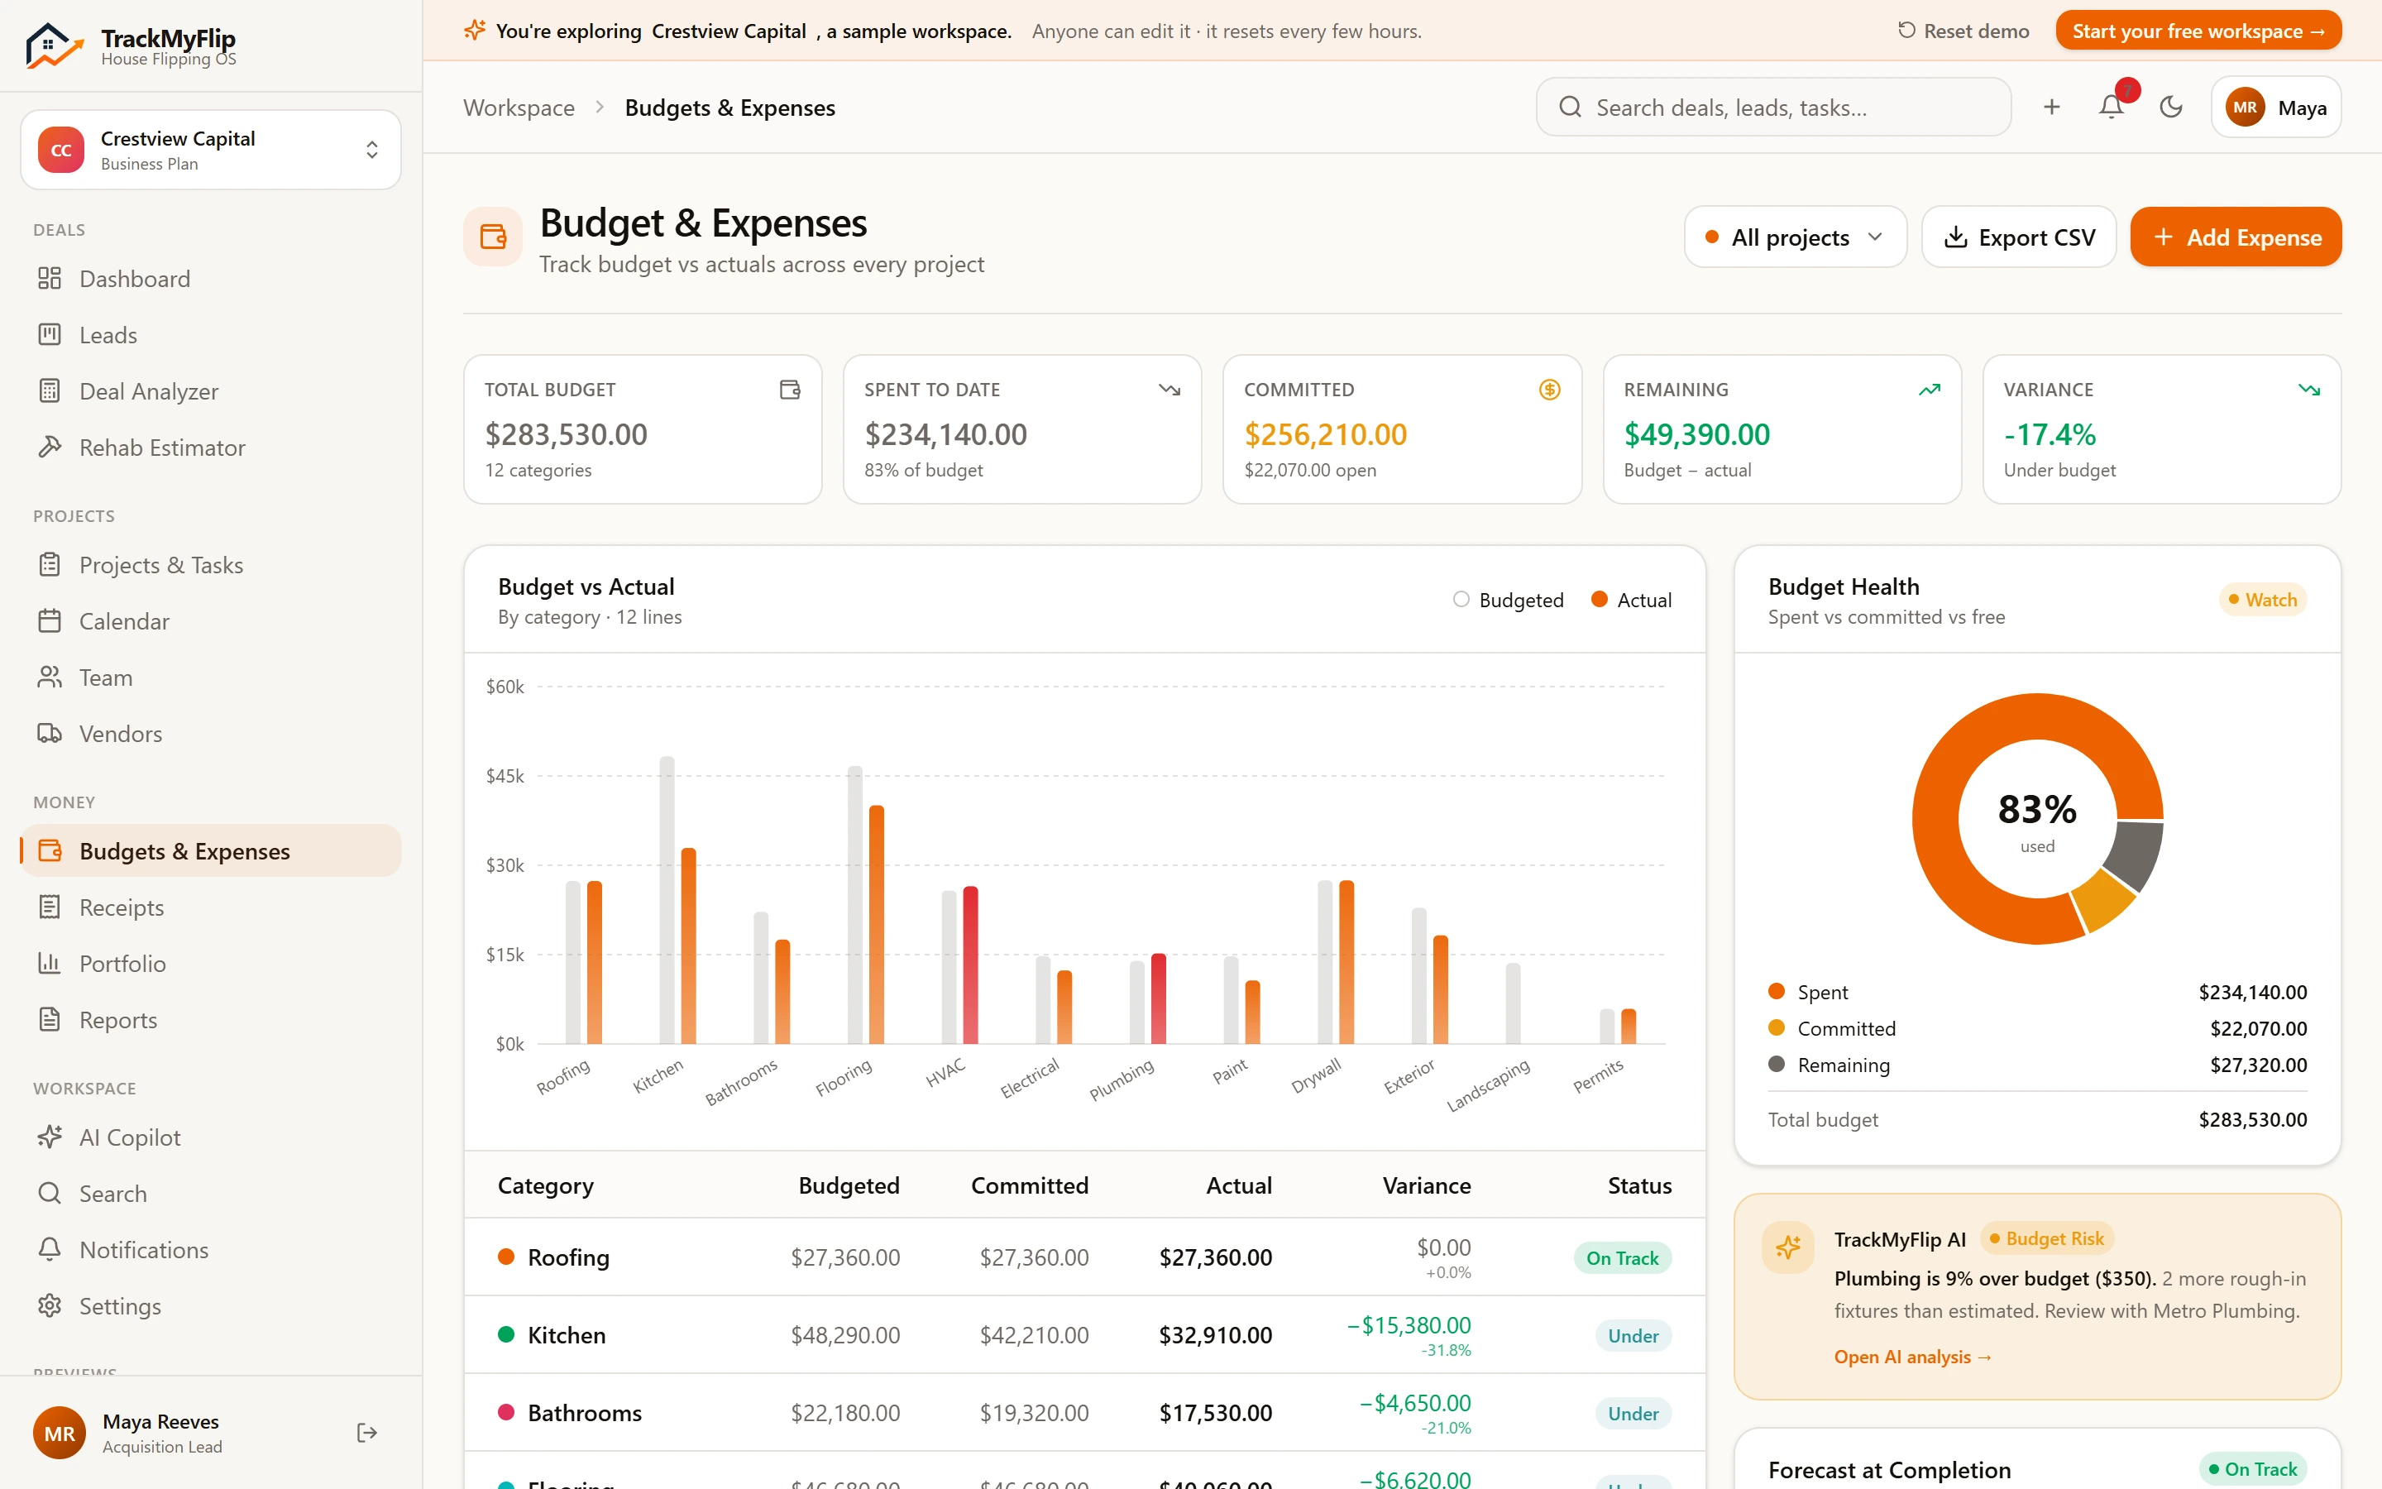Open the All projects dropdown
Screen dimensions: 2382x1489
coord(1795,237)
